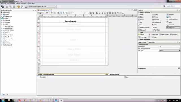Select the Rectangle palette element
This screenshot has height=102, width=181.
coord(170,25)
